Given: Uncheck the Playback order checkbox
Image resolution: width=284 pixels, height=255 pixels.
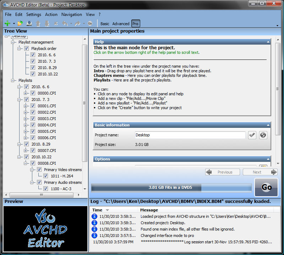Looking at the screenshot, I should (x=26, y=49).
